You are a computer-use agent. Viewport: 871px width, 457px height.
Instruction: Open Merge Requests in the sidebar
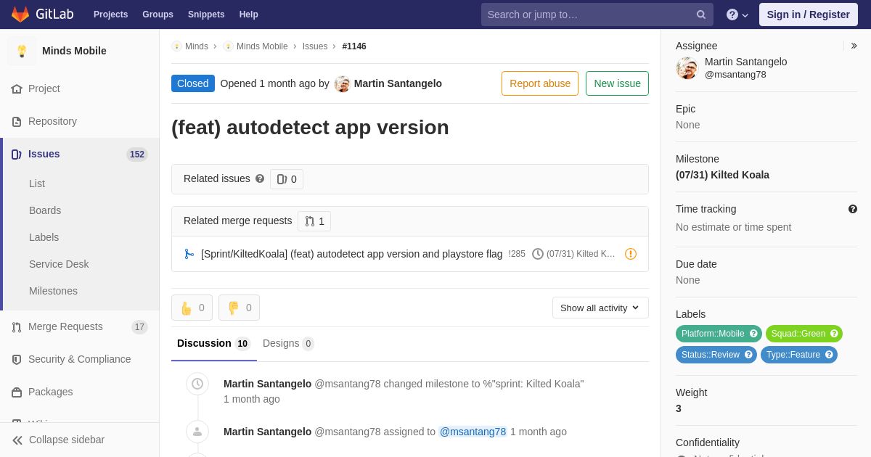[65, 326]
